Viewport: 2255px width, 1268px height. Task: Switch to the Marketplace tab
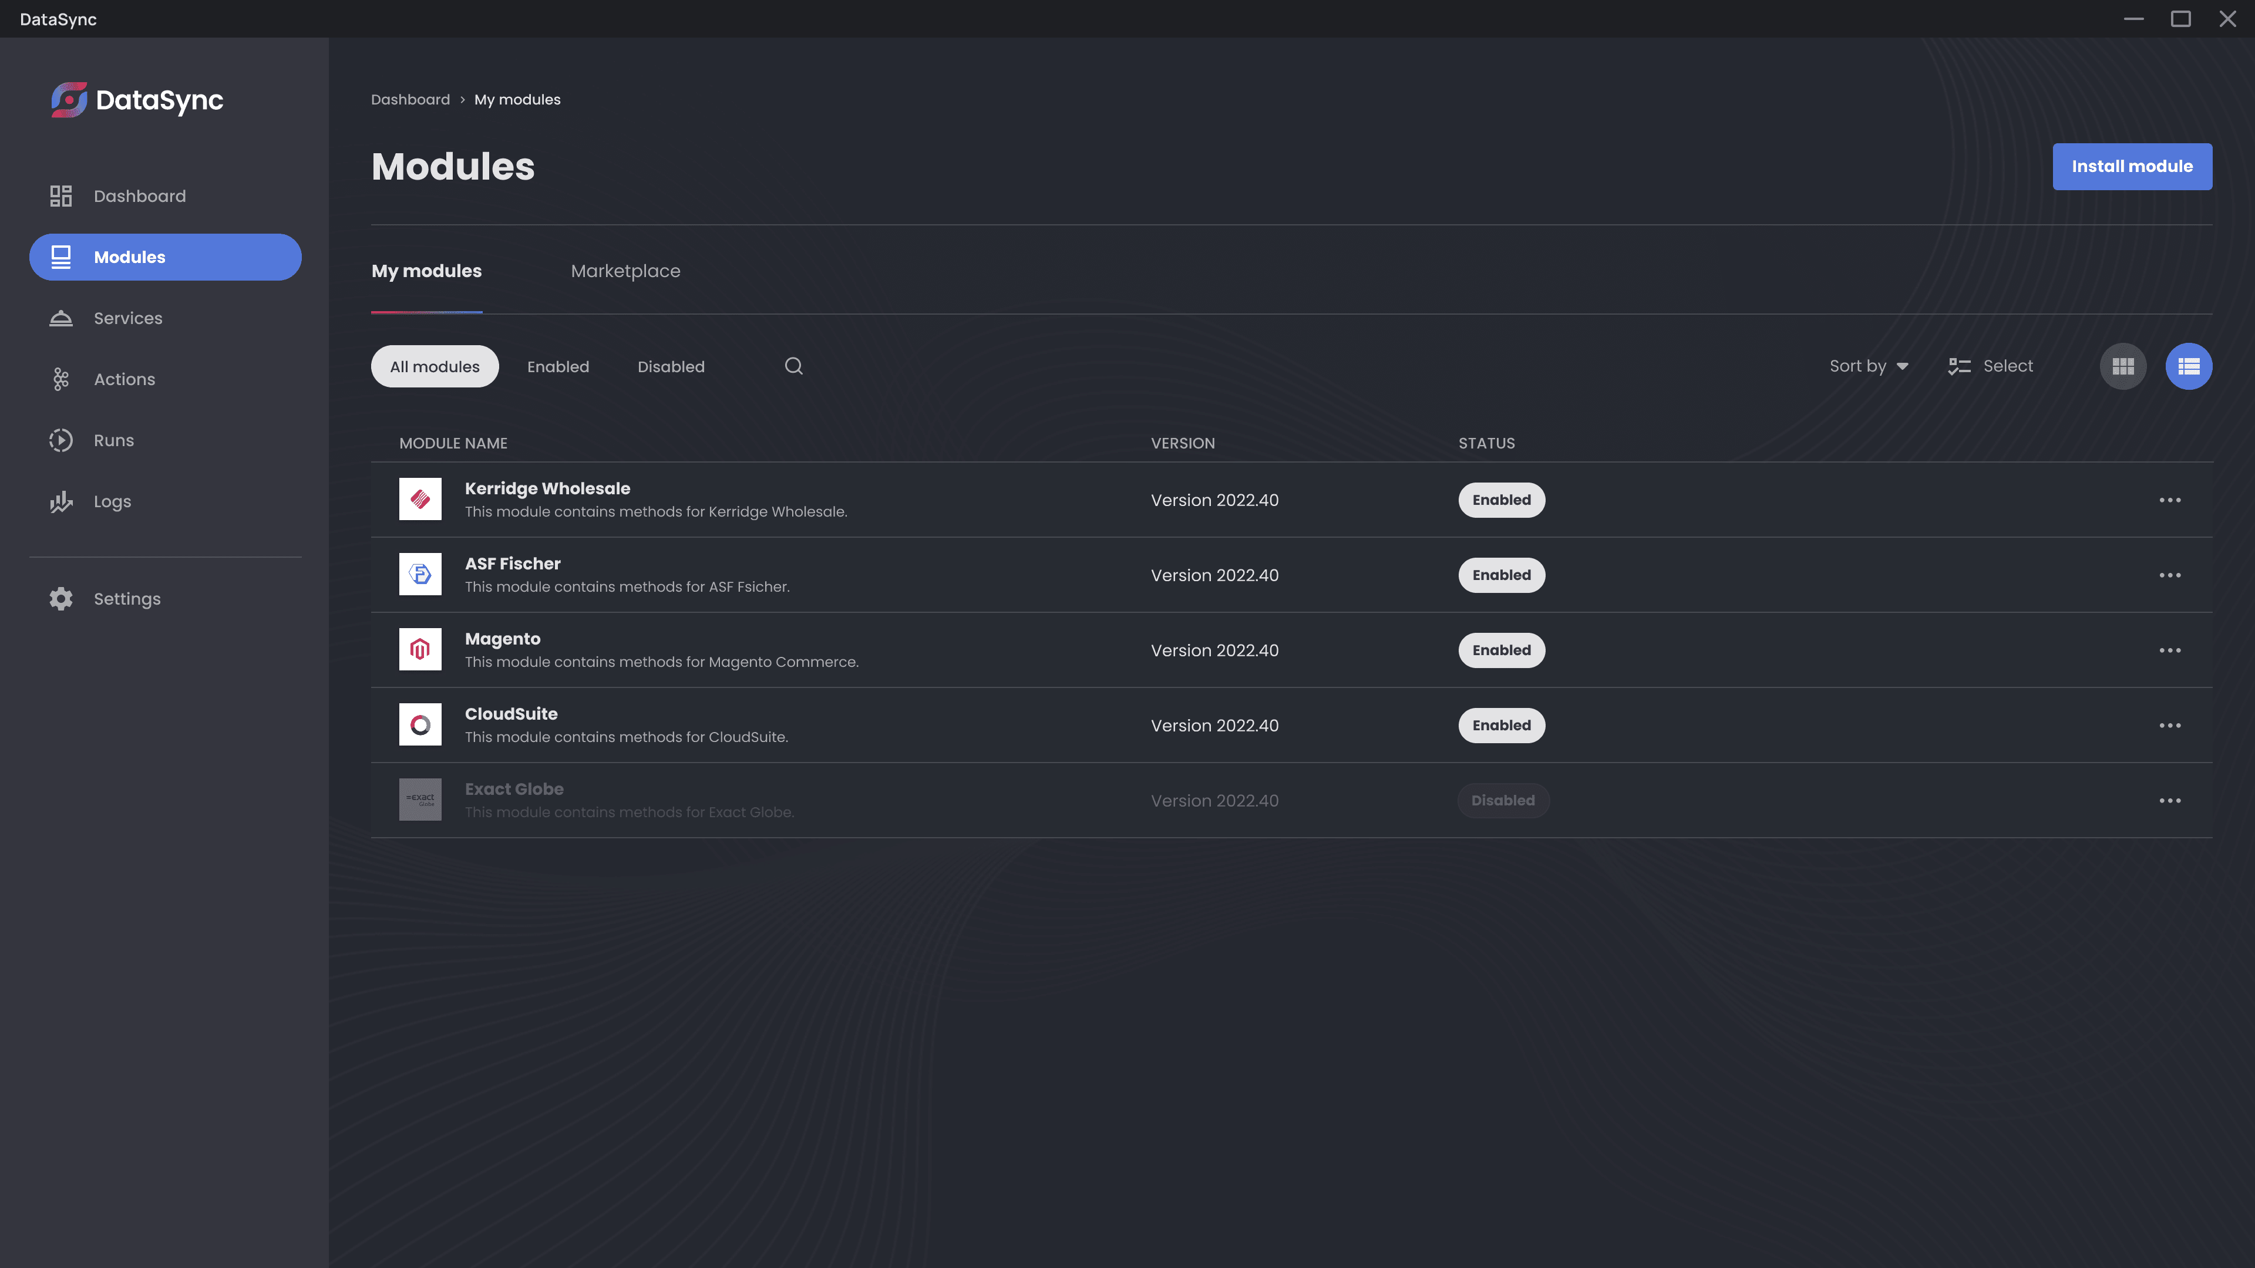625,269
